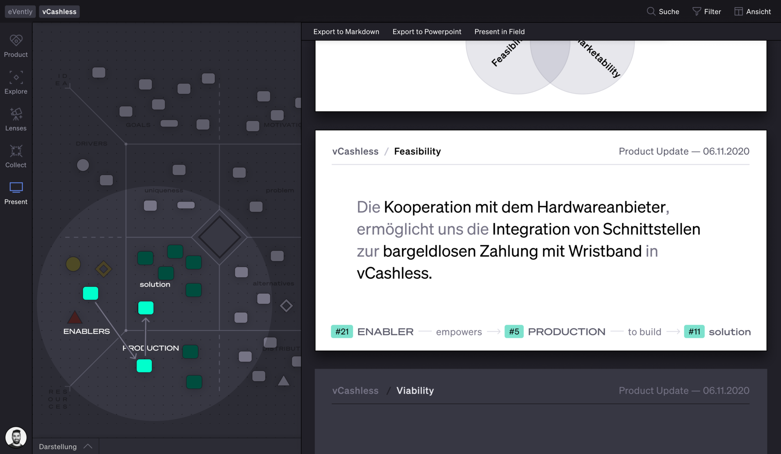Expand the Darstellung panel chevron
This screenshot has width=781, height=454.
(88, 446)
